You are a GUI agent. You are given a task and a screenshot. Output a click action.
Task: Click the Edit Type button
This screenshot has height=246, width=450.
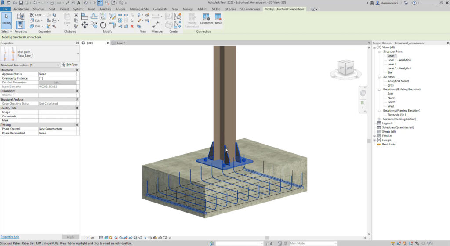(69, 65)
